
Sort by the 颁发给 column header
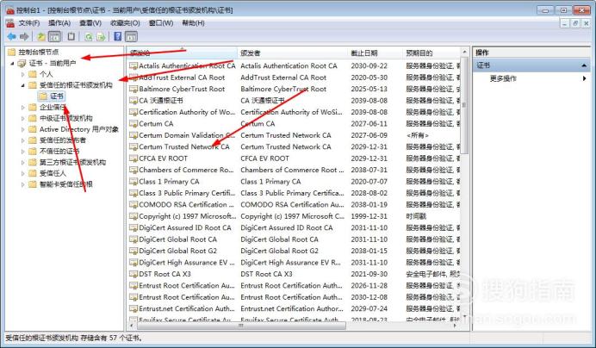(x=182, y=53)
